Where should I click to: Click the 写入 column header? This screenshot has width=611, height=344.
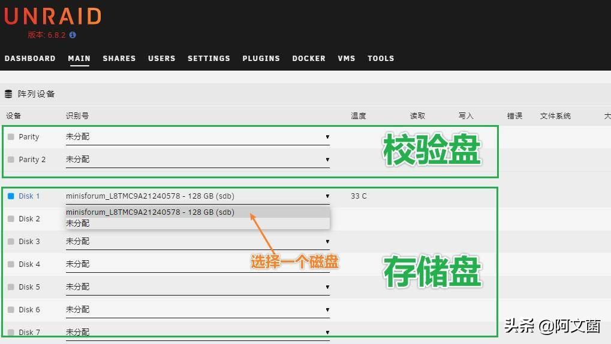point(466,116)
